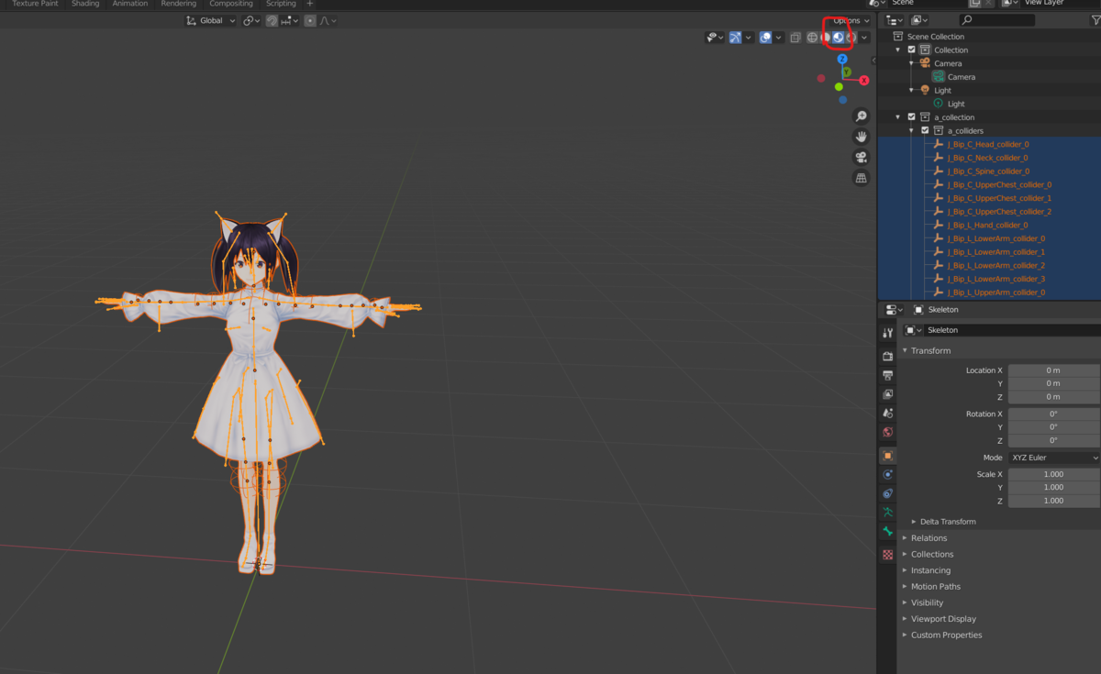Open the outliner filter funnel
This screenshot has width=1101, height=674.
click(x=1095, y=20)
